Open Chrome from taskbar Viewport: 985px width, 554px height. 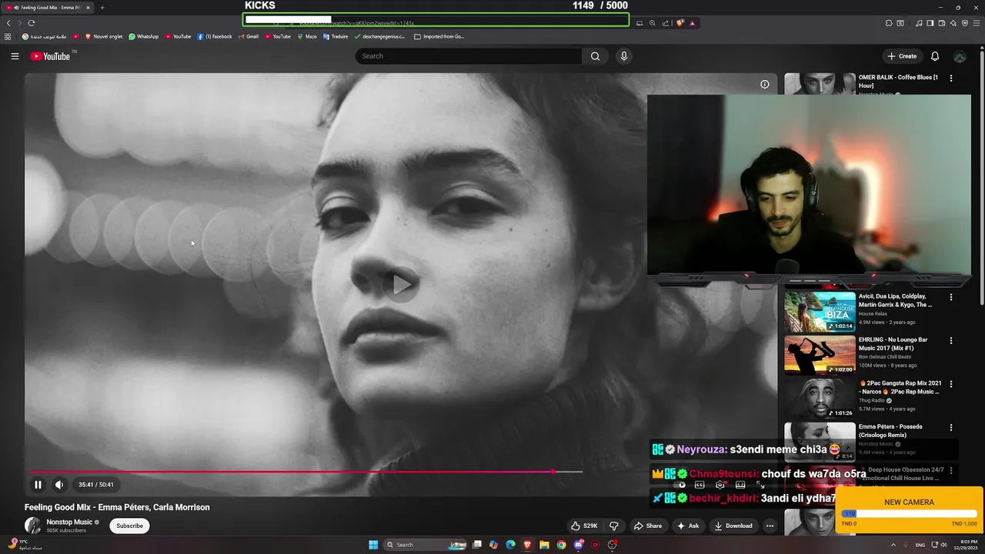coord(561,545)
